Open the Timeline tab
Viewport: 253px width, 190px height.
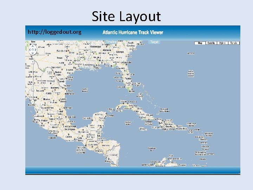tap(111, 42)
